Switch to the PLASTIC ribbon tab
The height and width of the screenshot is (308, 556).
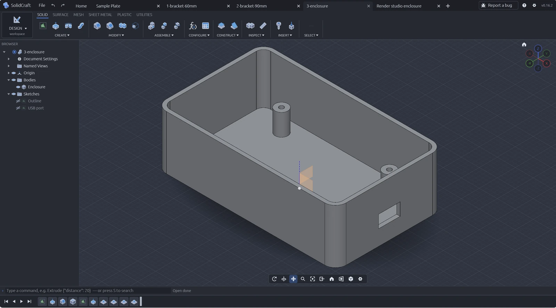[124, 15]
